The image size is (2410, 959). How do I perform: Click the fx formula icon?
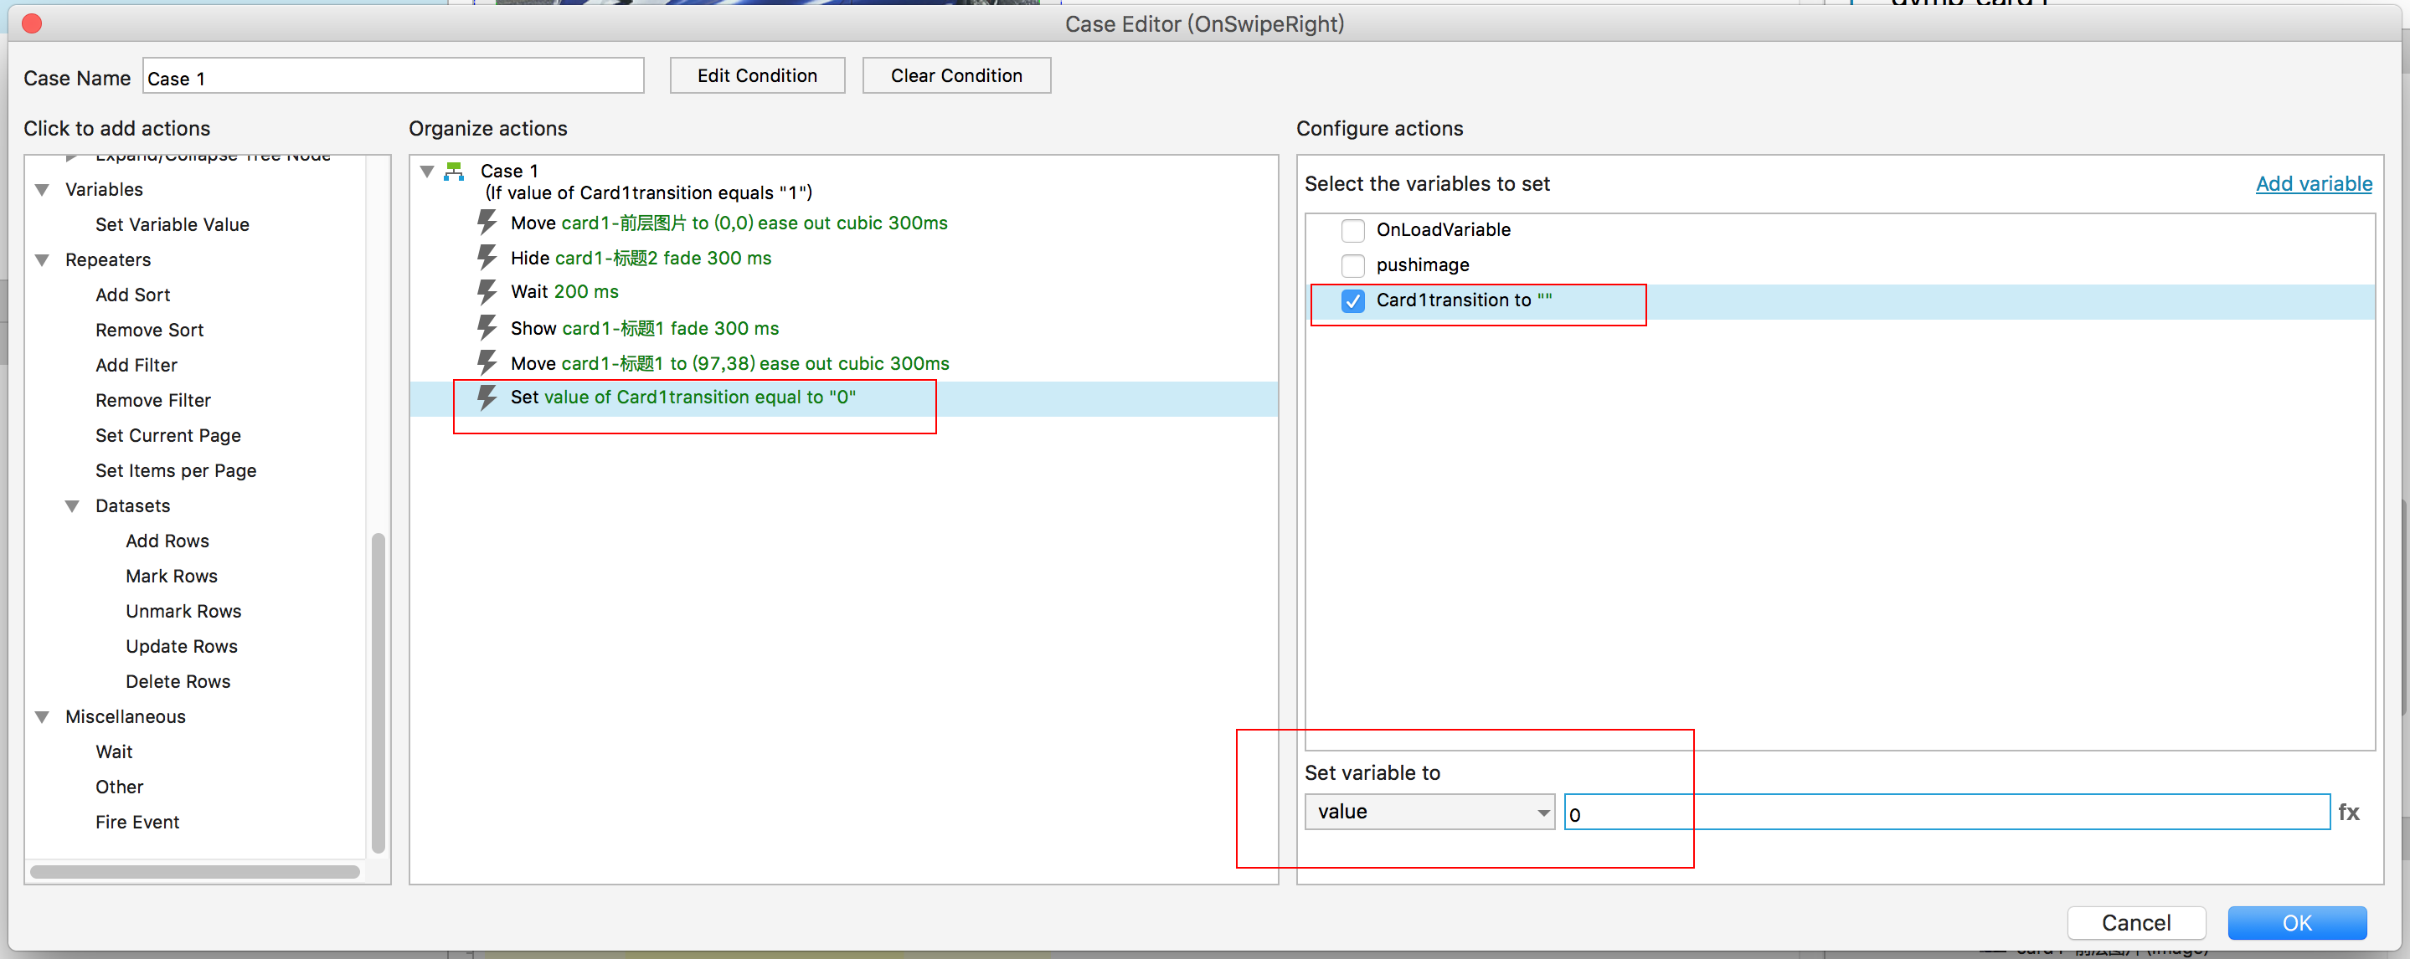pyautogui.click(x=2348, y=813)
